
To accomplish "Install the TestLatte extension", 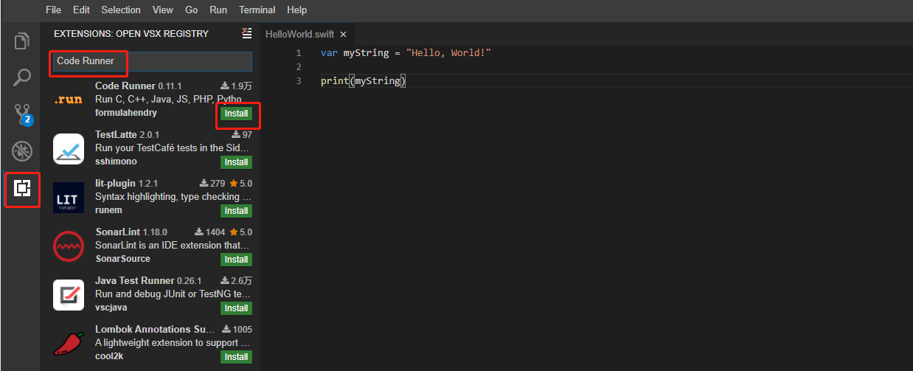I will point(236,162).
